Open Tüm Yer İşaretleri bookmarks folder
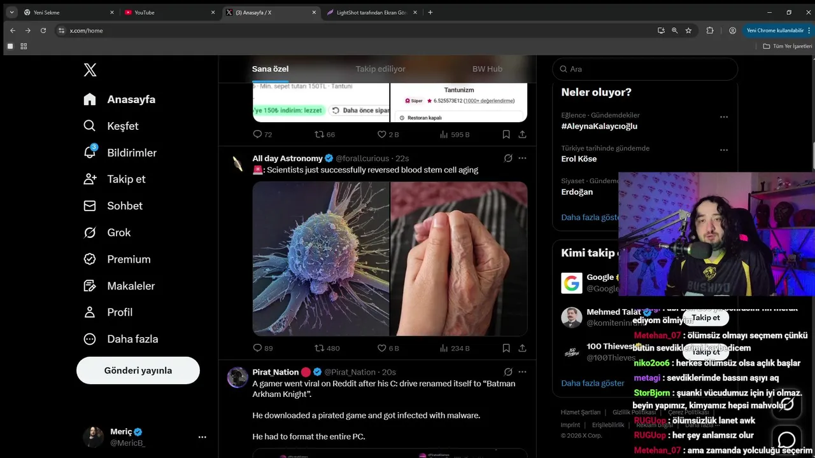This screenshot has height=458, width=815. pos(787,46)
